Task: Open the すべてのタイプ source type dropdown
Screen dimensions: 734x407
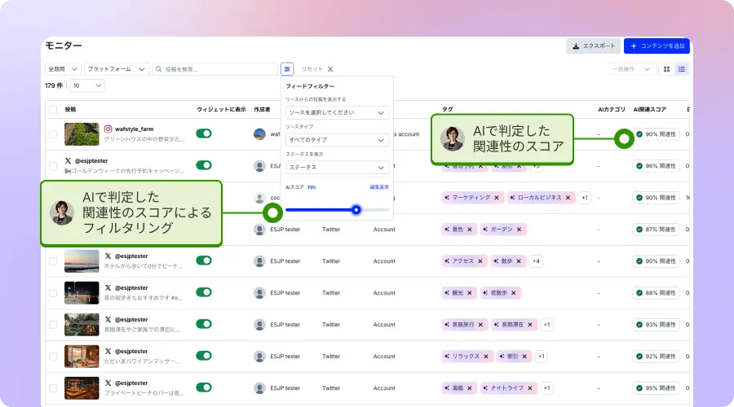Action: pos(337,140)
